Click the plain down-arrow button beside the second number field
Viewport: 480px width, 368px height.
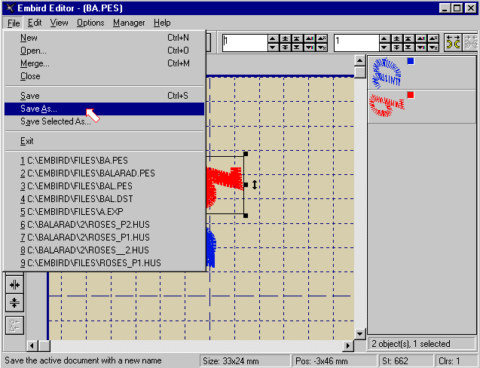385,48
